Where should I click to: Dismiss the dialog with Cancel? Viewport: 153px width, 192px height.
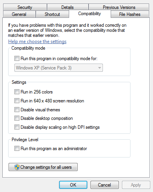tap(104, 185)
